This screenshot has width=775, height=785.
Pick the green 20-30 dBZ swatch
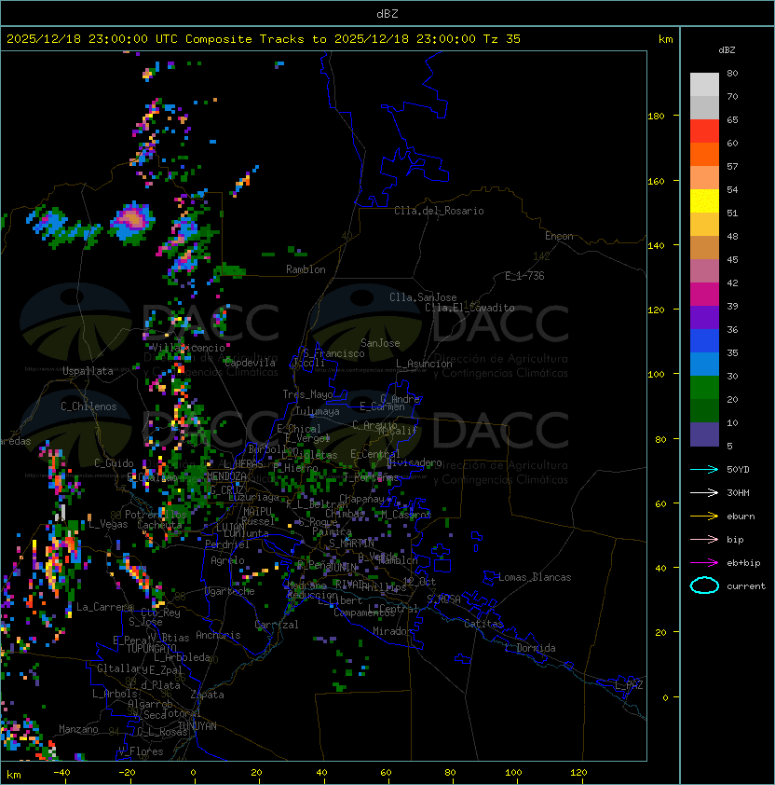click(x=704, y=387)
